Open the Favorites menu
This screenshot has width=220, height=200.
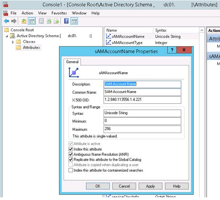(x=59, y=13)
